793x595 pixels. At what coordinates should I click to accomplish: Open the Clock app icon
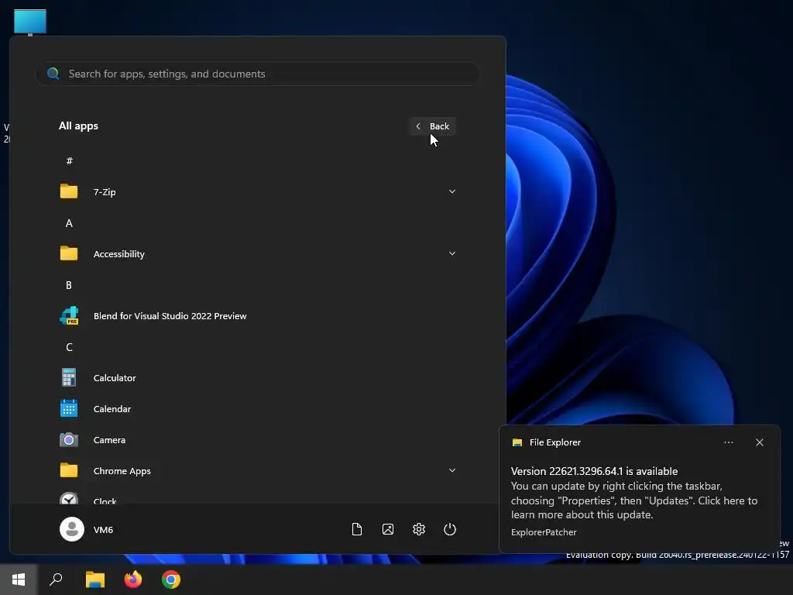[x=69, y=498]
